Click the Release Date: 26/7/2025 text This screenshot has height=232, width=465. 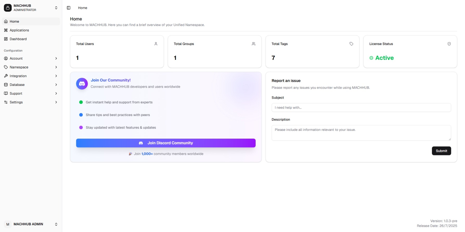click(x=437, y=226)
